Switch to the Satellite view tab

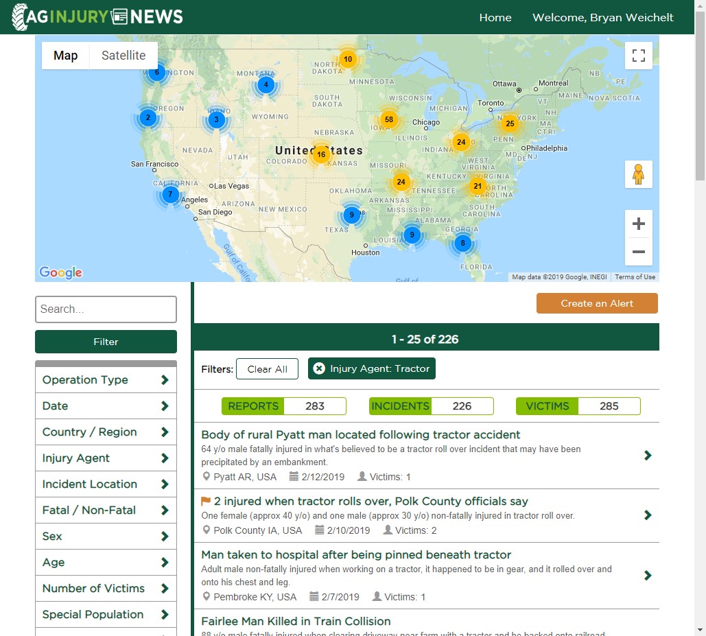[123, 56]
